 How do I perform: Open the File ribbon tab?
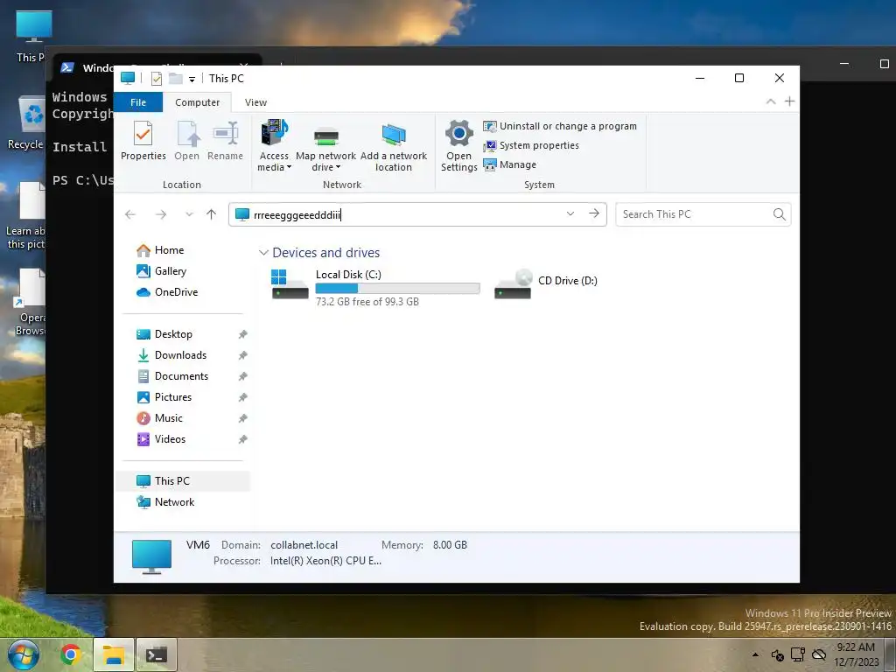pyautogui.click(x=138, y=102)
